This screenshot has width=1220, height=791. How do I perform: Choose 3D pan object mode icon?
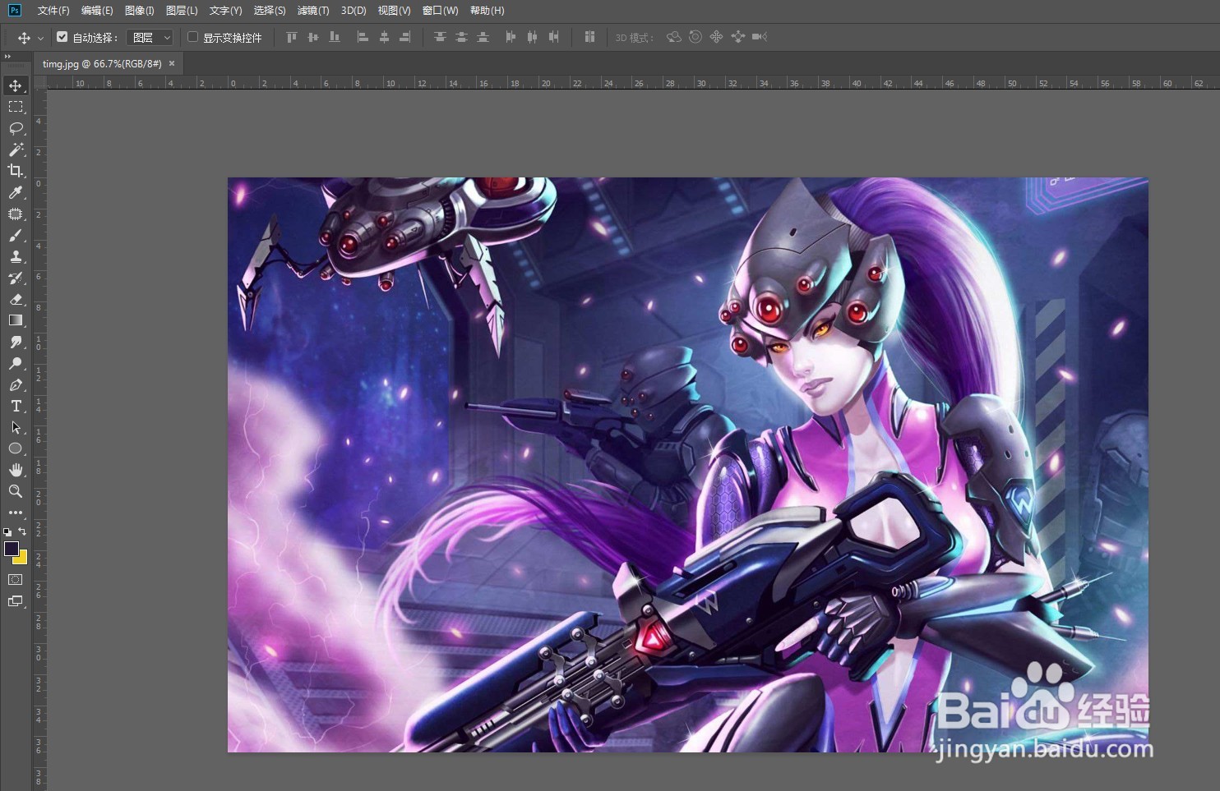[x=717, y=37]
